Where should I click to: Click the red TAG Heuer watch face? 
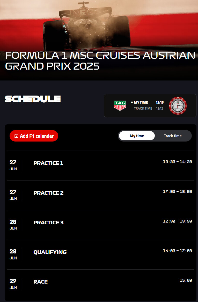(x=178, y=106)
